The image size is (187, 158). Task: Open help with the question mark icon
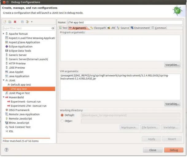tap(6, 150)
